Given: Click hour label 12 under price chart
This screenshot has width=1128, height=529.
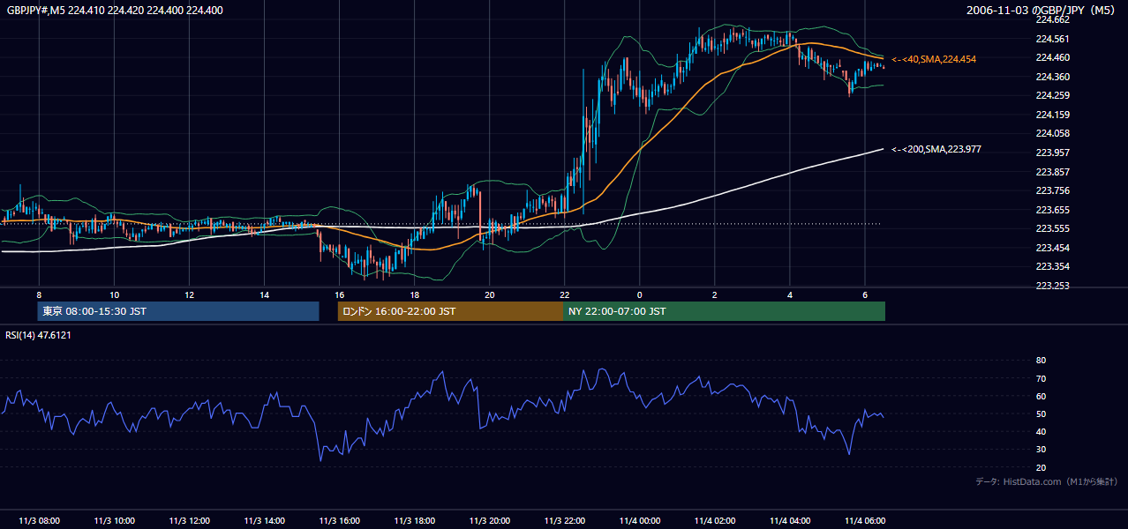Looking at the screenshot, I should coord(189,294).
